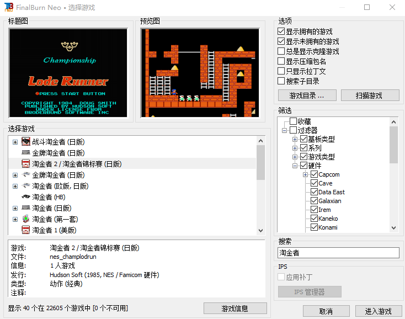The width and height of the screenshot is (405, 319).
Task: Expand the 金牌淘金者 (日版) node with plus sign
Action: click(15, 175)
